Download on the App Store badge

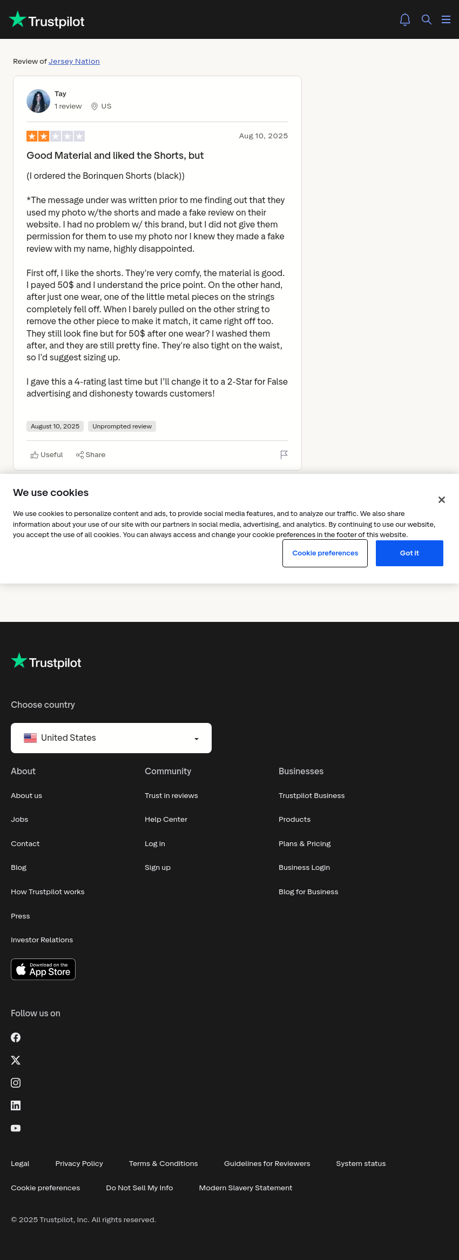(43, 969)
